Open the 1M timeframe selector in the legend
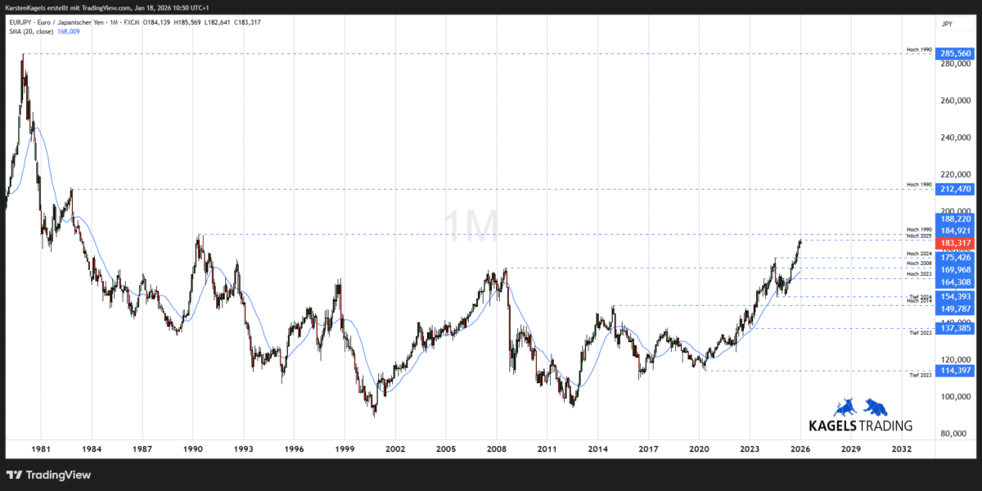Viewport: 982px width, 491px height. point(110,22)
